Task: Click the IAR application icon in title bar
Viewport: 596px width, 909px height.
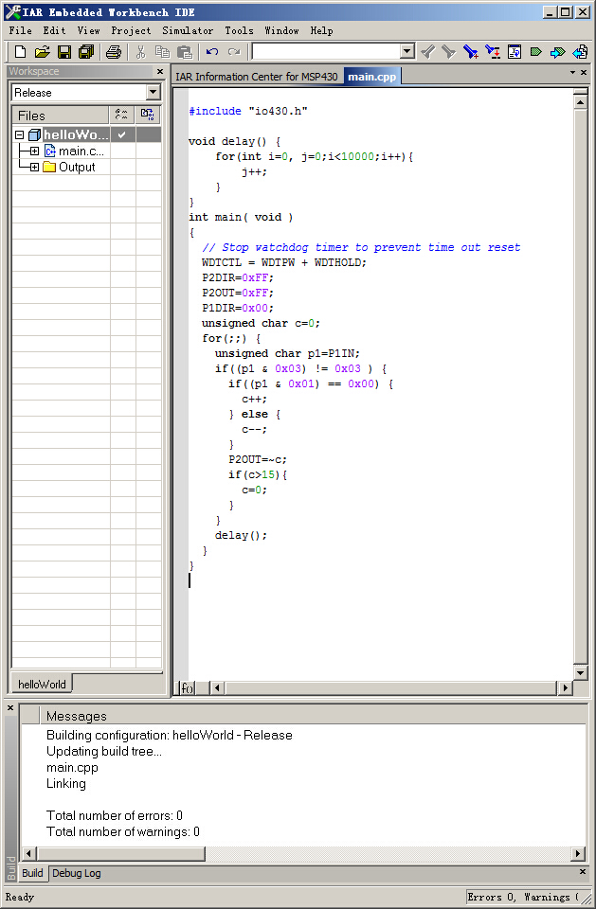Action: (x=12, y=11)
